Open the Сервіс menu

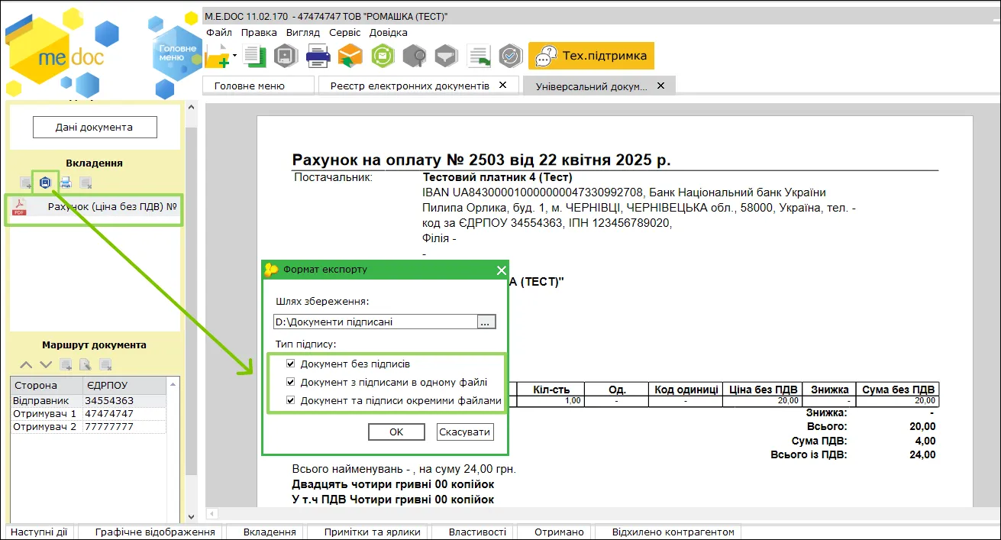(x=345, y=33)
